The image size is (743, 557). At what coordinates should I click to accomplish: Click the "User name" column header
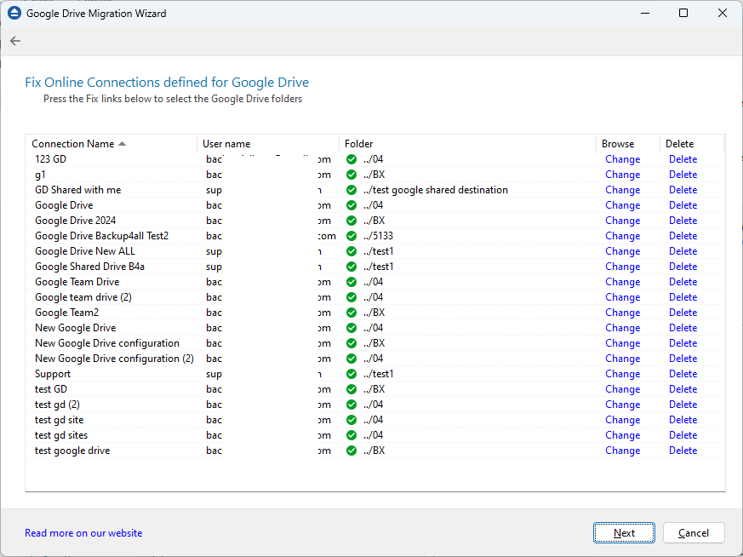click(226, 142)
